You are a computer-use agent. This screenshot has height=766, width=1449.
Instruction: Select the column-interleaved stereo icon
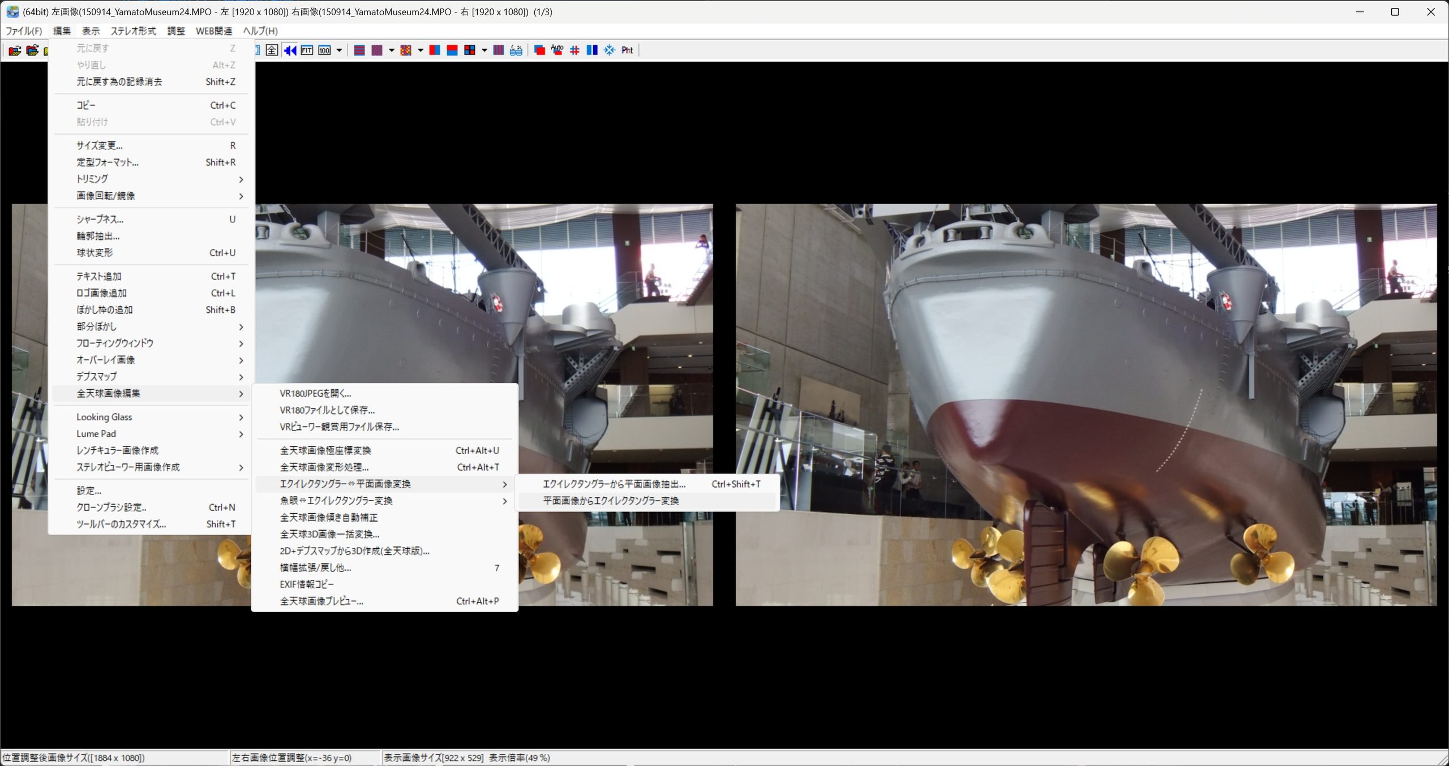[499, 50]
